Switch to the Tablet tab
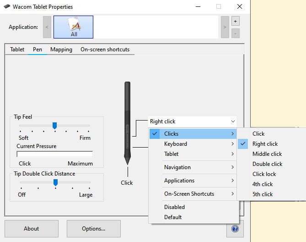Viewport: 306px width, 242px height. tap(17, 49)
